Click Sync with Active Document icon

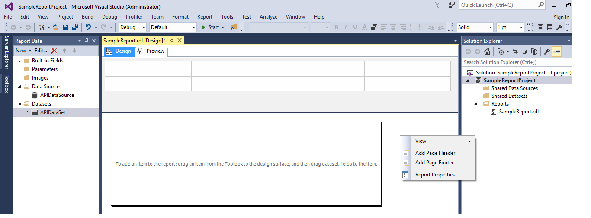point(515,51)
